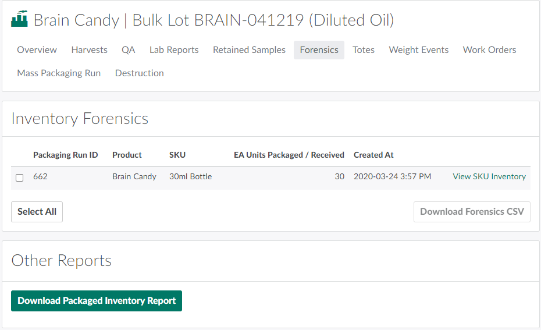Image resolution: width=541 pixels, height=330 pixels.
Task: Follow the View SKU Inventory link
Action: 489,177
